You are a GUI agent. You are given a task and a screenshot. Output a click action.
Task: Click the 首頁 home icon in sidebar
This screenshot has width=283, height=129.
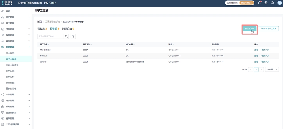pos(3,11)
